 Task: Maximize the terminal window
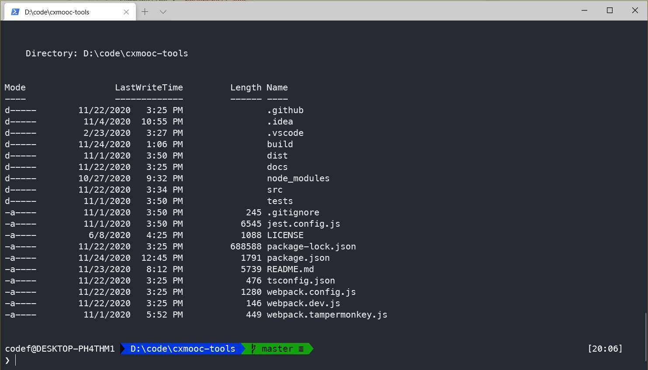pos(610,10)
